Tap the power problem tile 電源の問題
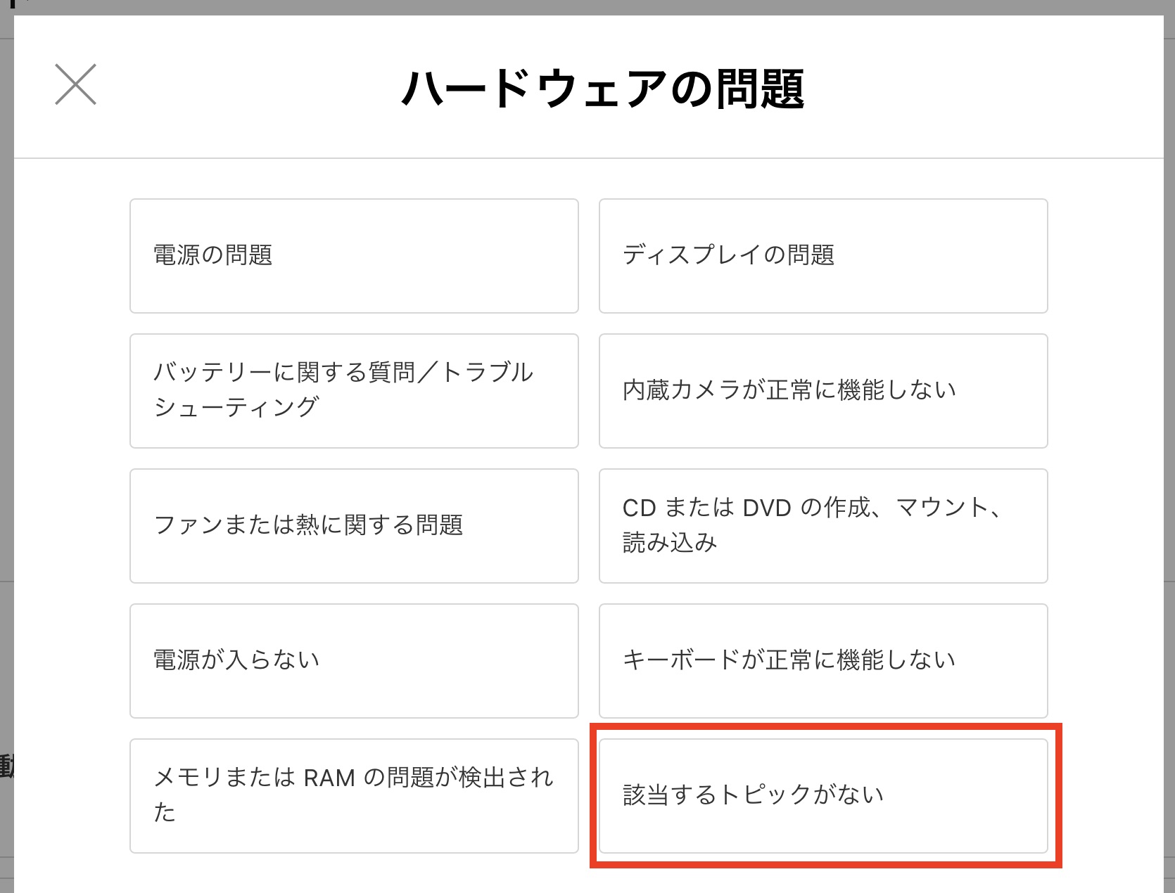This screenshot has width=1175, height=893. click(x=354, y=256)
